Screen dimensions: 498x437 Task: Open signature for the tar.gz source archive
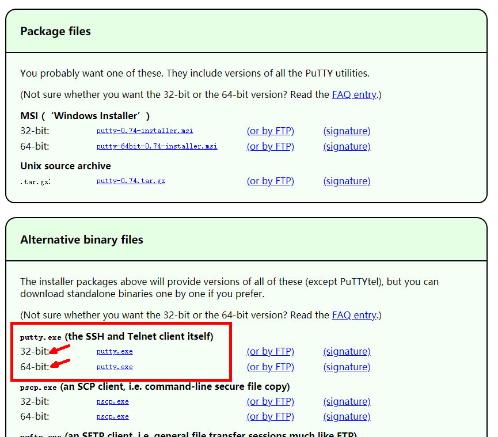pos(347,181)
